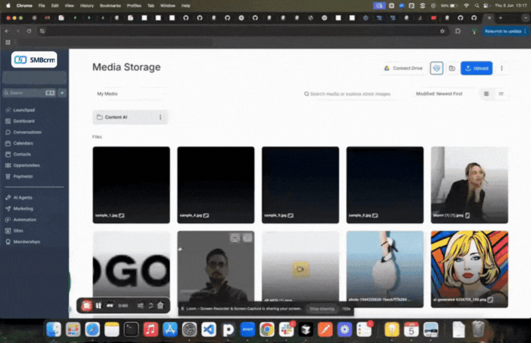The width and height of the screenshot is (531, 343).
Task: Open the History menu
Action: pyautogui.click(x=87, y=5)
